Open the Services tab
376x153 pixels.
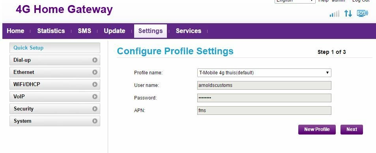[x=189, y=31]
